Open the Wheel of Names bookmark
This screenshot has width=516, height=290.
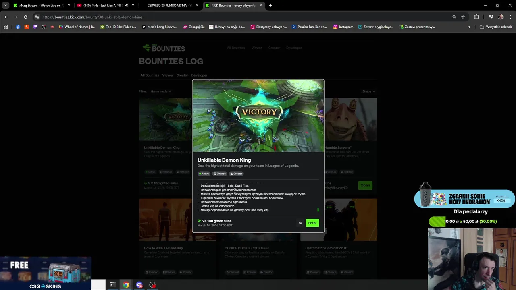[x=77, y=27]
